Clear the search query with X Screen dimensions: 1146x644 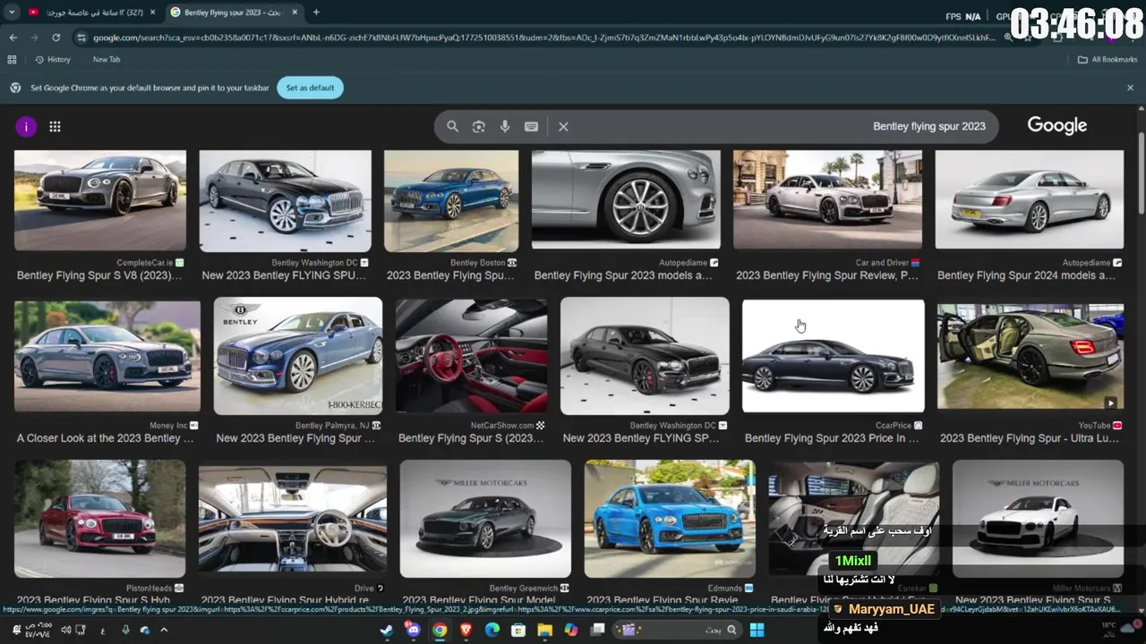[563, 126]
